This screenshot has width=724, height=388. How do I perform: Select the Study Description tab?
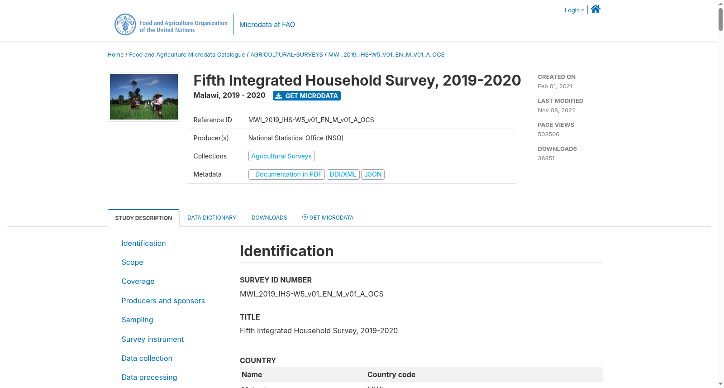[x=143, y=218]
